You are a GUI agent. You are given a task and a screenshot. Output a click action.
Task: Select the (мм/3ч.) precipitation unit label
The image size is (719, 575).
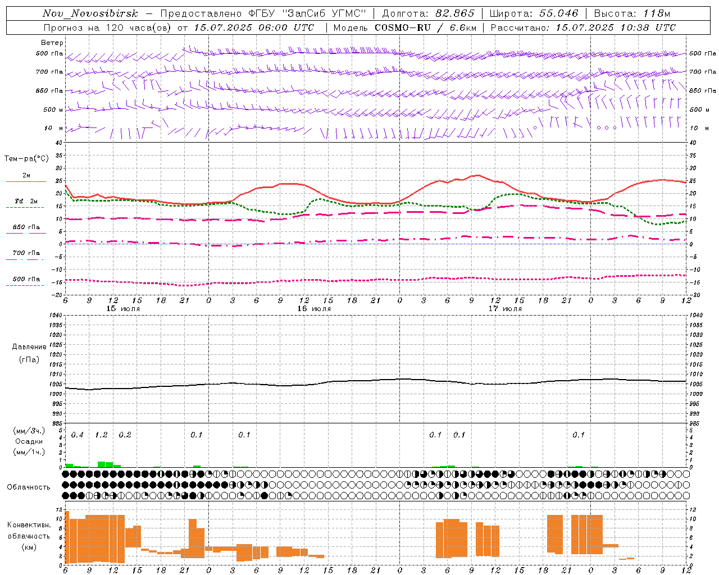[29, 431]
